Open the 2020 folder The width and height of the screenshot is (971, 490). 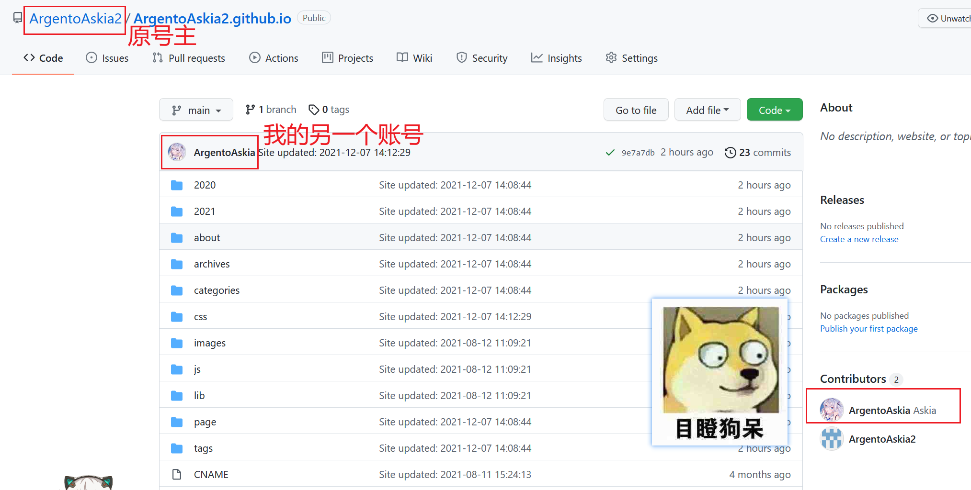coord(205,185)
